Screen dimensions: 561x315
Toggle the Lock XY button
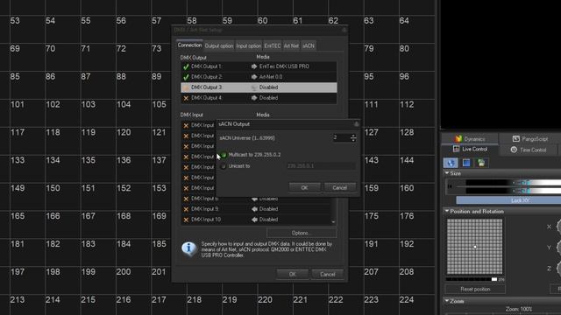coord(508,200)
